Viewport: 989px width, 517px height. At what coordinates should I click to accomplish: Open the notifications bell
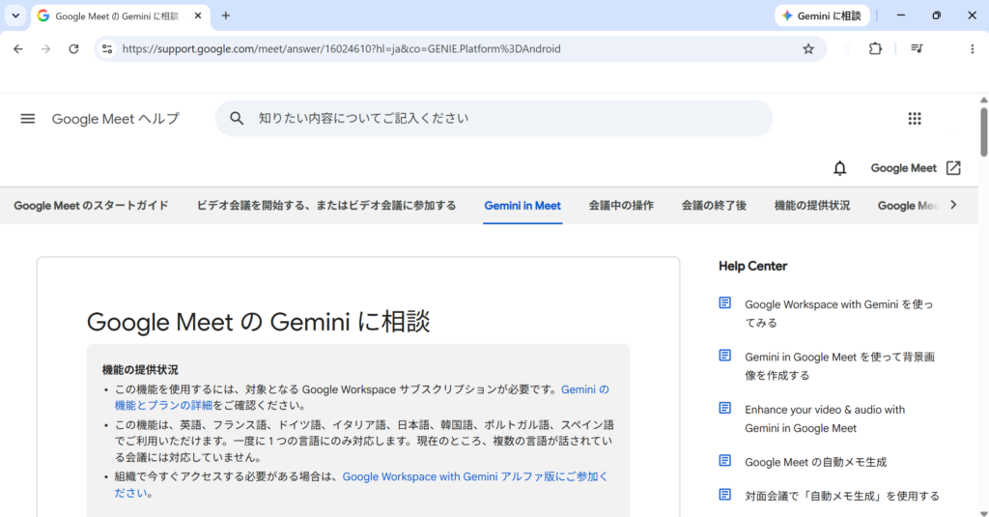(839, 168)
